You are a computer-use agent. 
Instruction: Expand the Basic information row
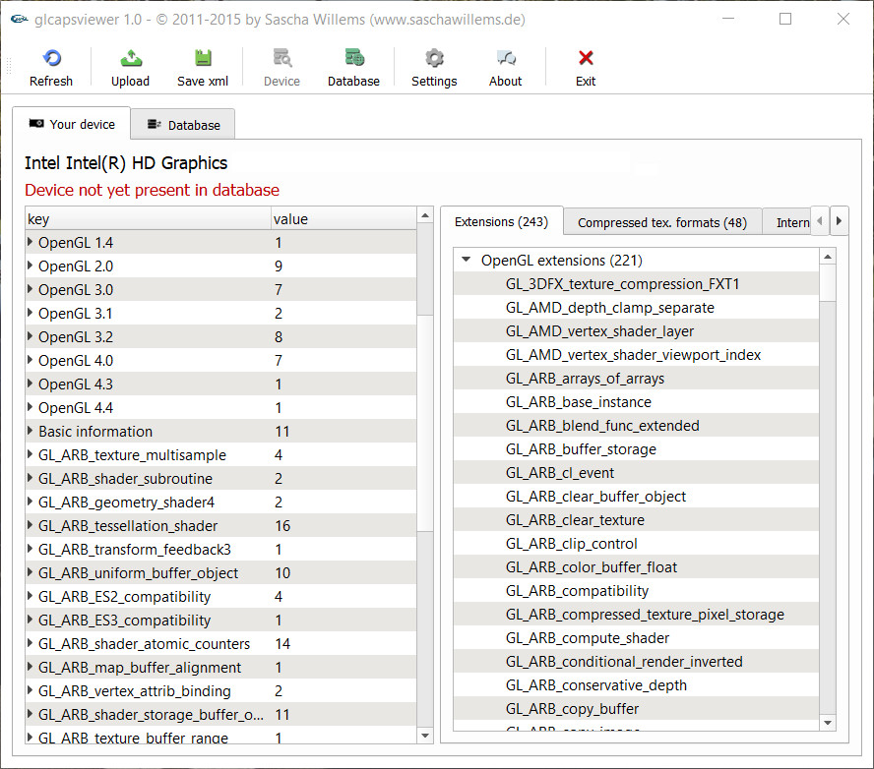point(31,431)
